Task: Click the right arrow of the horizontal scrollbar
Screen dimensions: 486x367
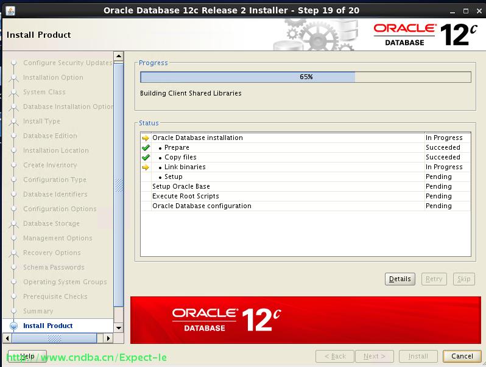Action: (108, 338)
